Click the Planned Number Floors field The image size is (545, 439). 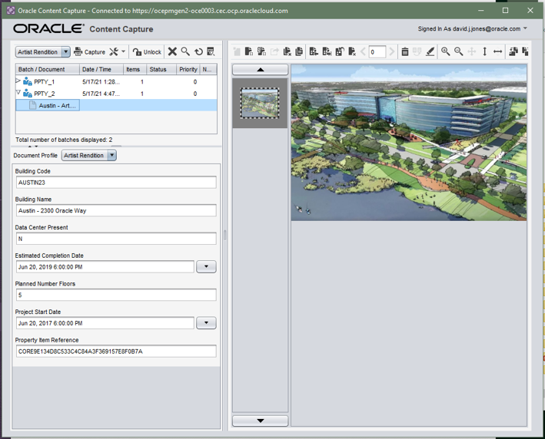[x=116, y=295]
